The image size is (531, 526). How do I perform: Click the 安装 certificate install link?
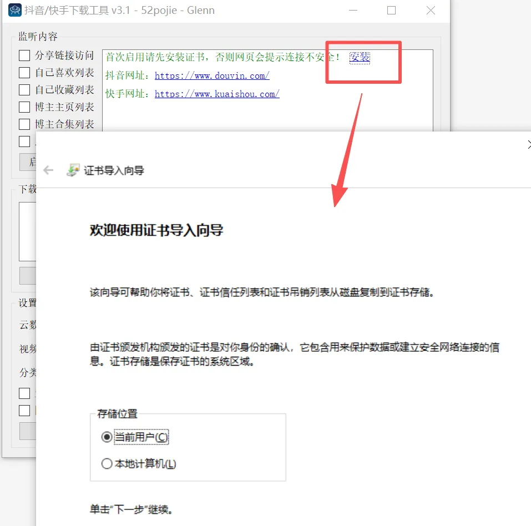tap(360, 57)
